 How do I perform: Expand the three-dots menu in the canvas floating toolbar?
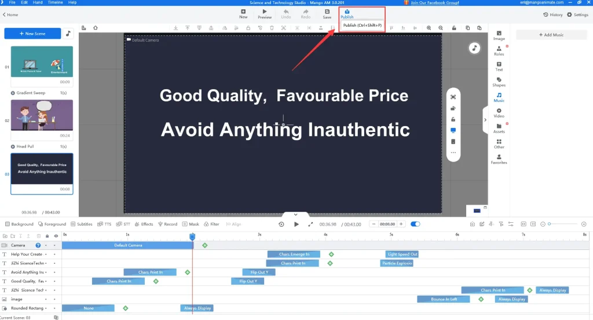coord(453,153)
